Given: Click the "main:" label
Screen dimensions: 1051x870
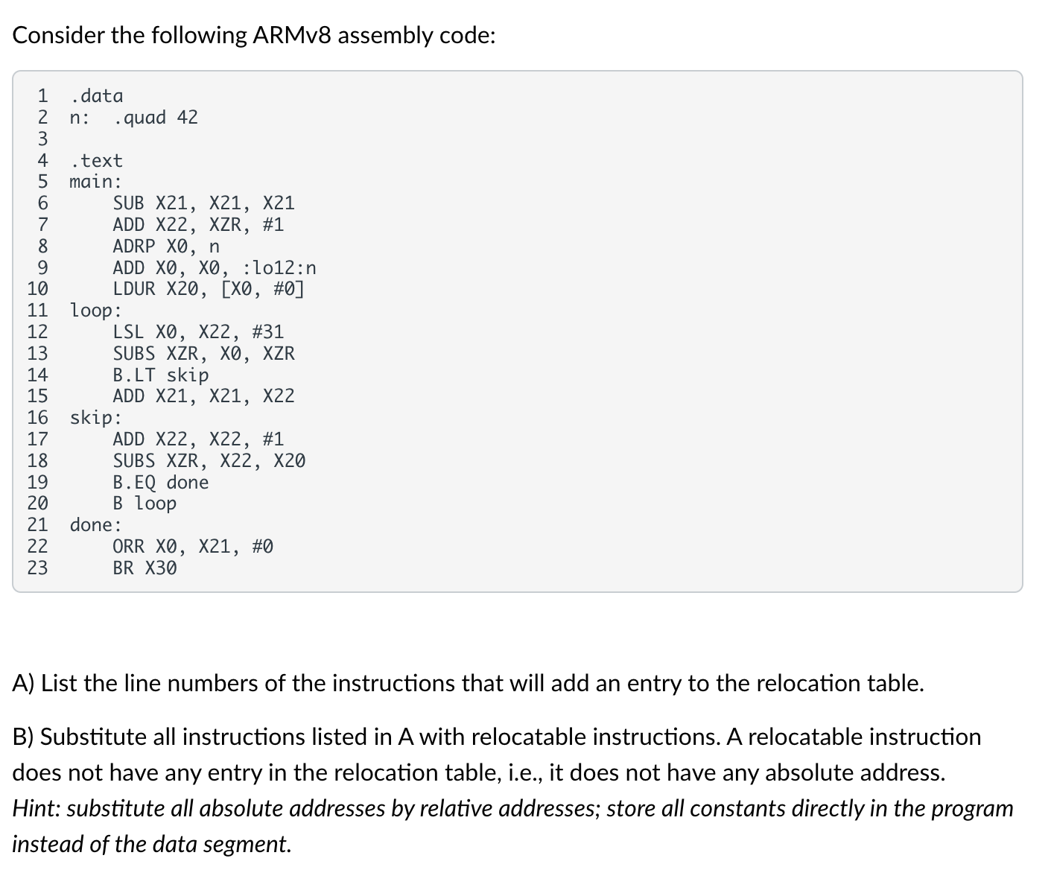Looking at the screenshot, I should coord(95,182).
